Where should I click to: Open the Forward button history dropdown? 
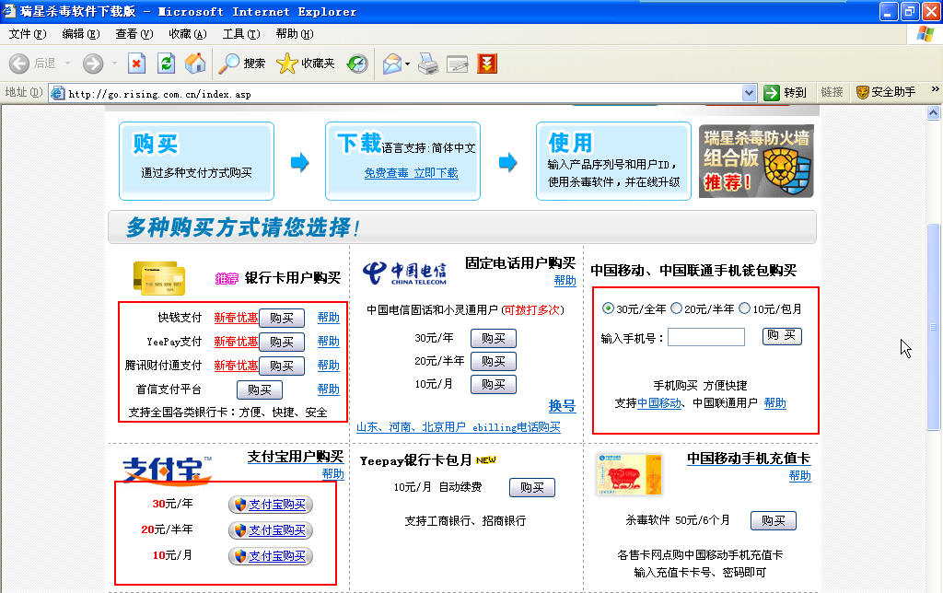tap(114, 64)
